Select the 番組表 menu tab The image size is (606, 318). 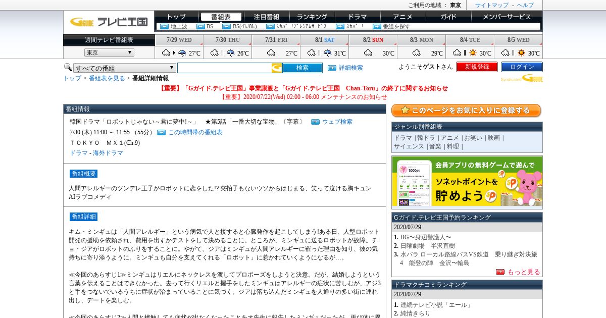click(221, 17)
